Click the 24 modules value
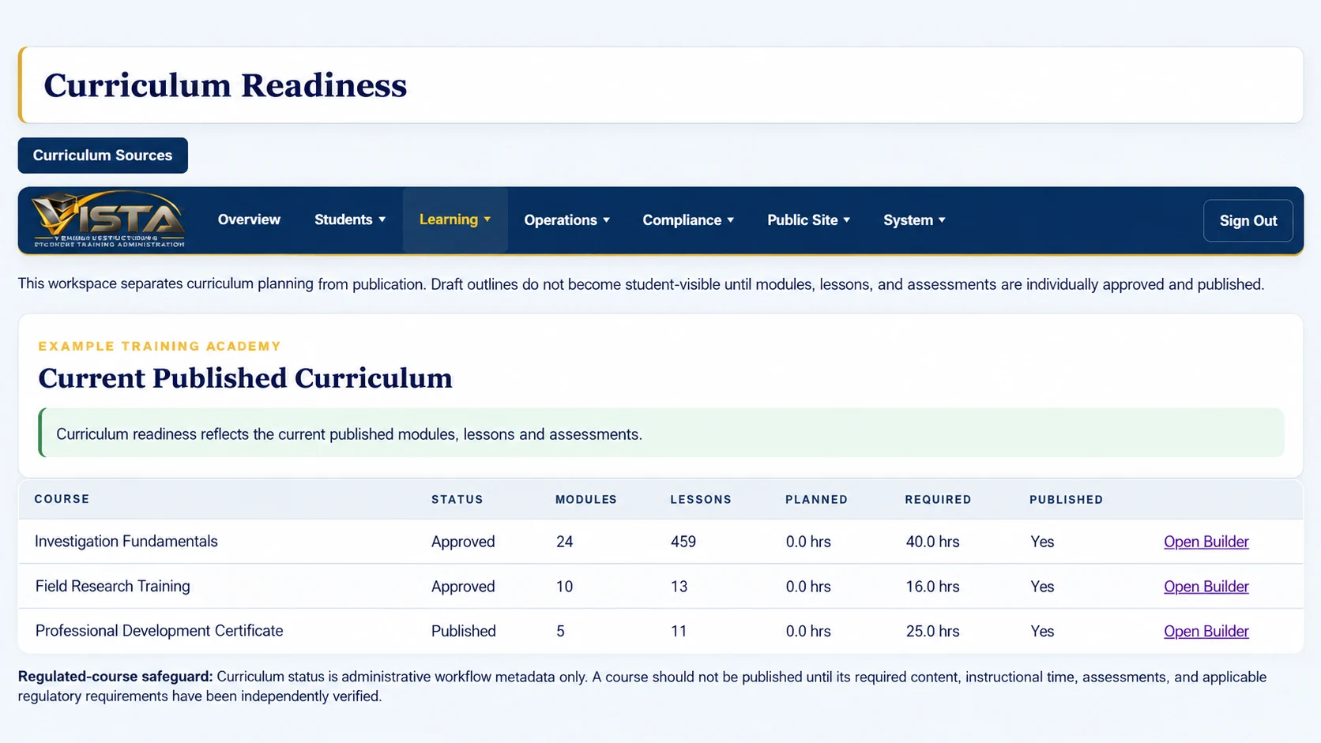The height and width of the screenshot is (743, 1321). [x=564, y=542]
